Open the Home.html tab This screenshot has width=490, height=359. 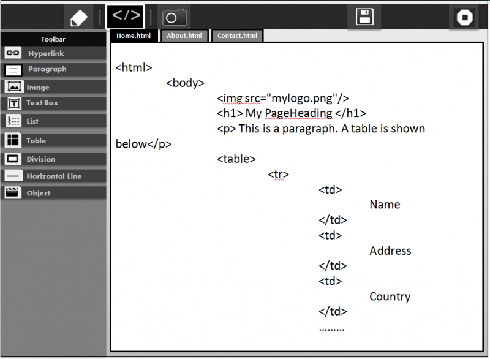click(134, 36)
